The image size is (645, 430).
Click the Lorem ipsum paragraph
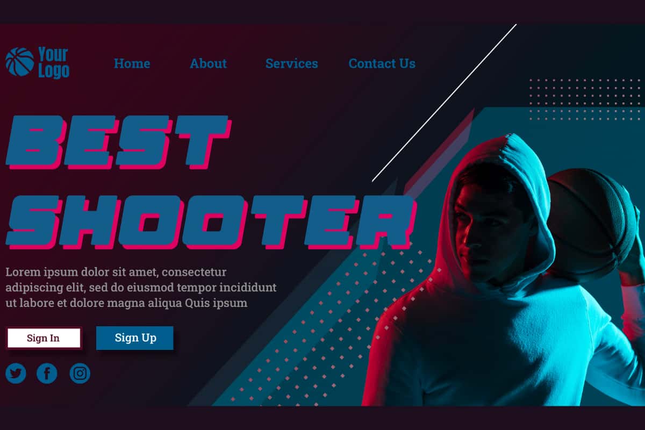tap(141, 288)
